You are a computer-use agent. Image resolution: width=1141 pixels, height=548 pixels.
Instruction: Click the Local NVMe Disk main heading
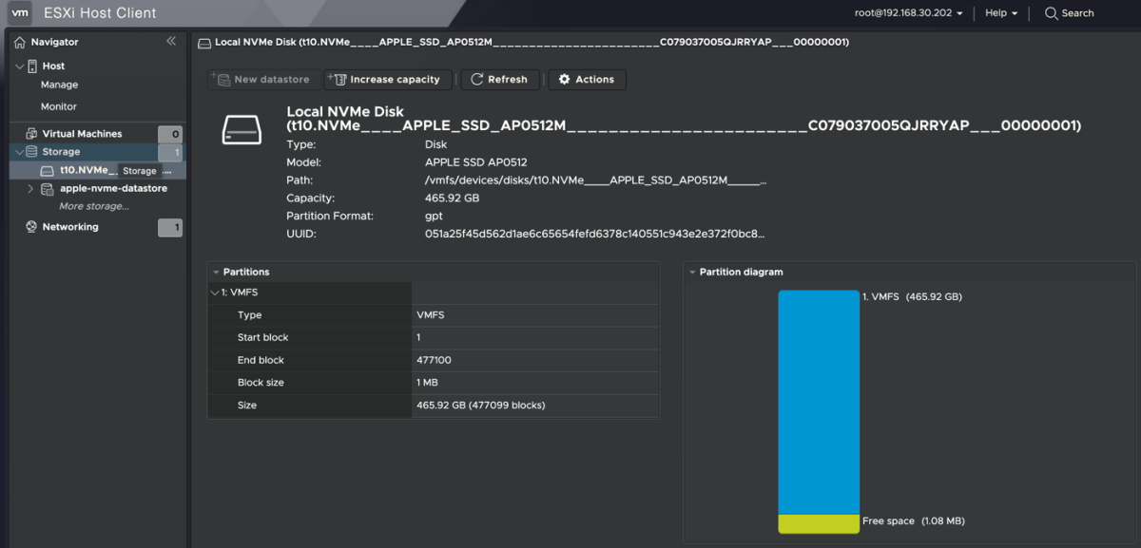pos(684,119)
